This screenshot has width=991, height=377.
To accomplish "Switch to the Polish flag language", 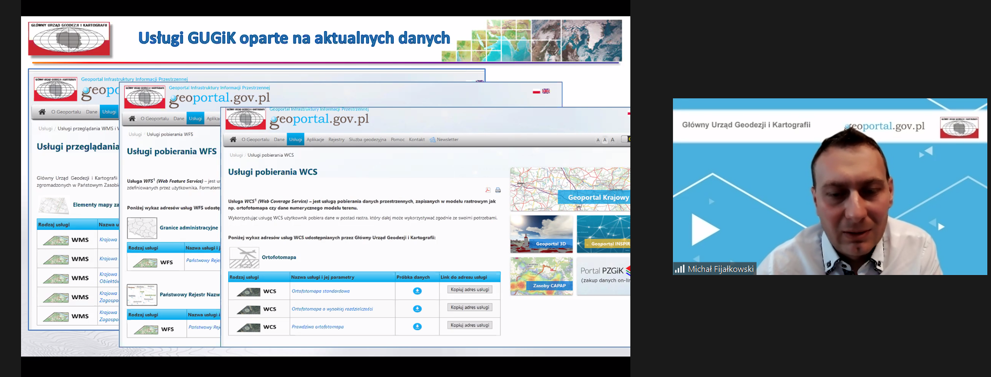I will (x=536, y=91).
